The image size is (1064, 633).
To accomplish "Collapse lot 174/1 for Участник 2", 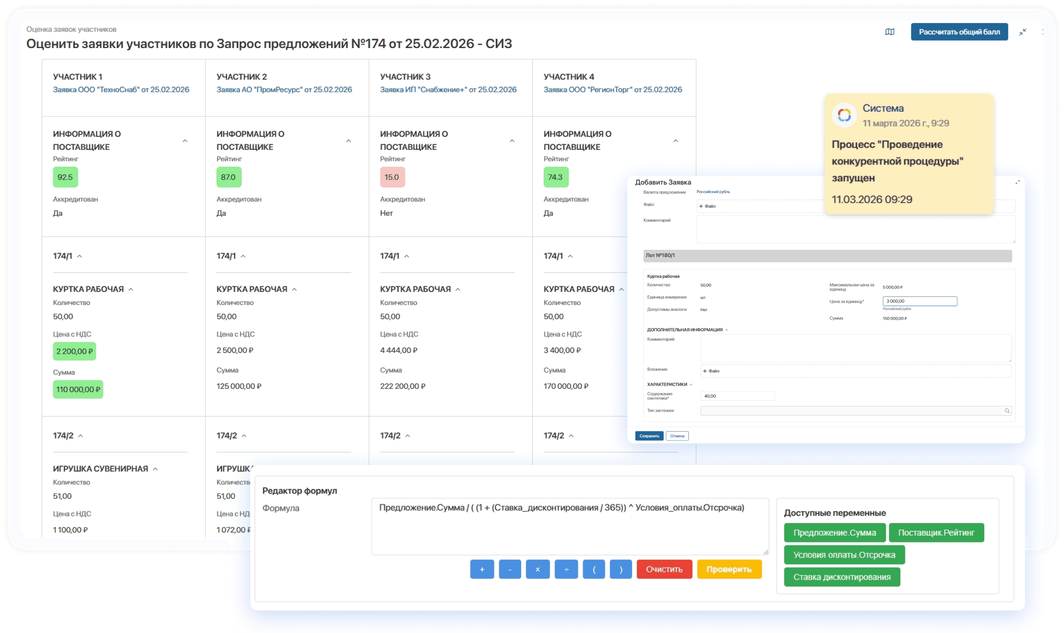I will tap(243, 256).
